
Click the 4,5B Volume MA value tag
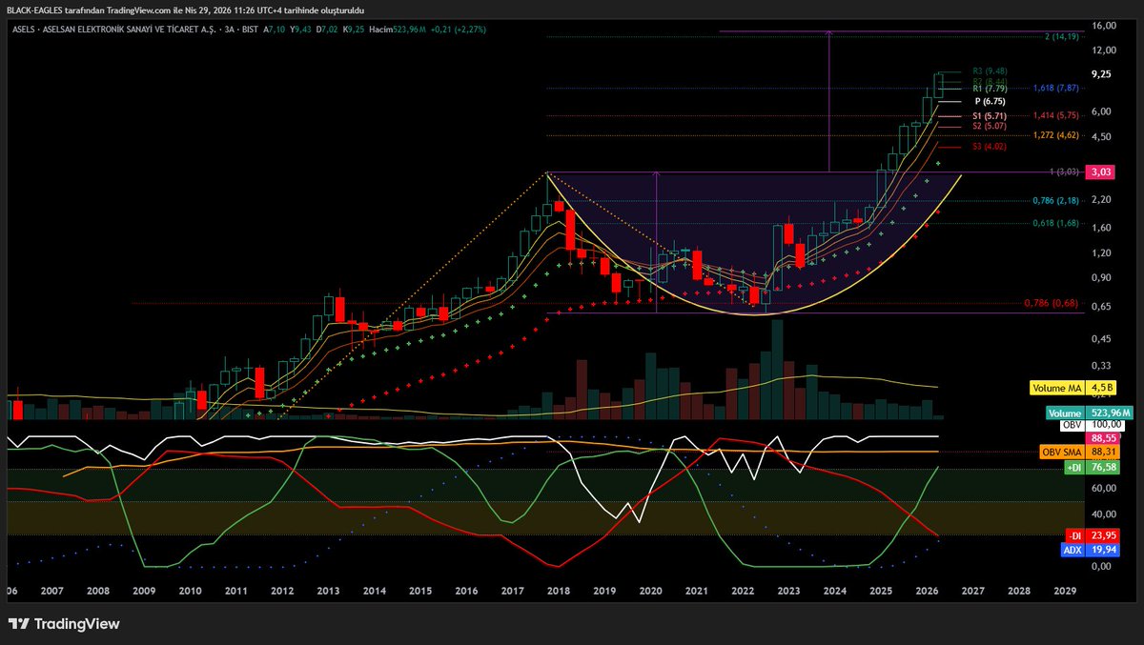(1101, 388)
